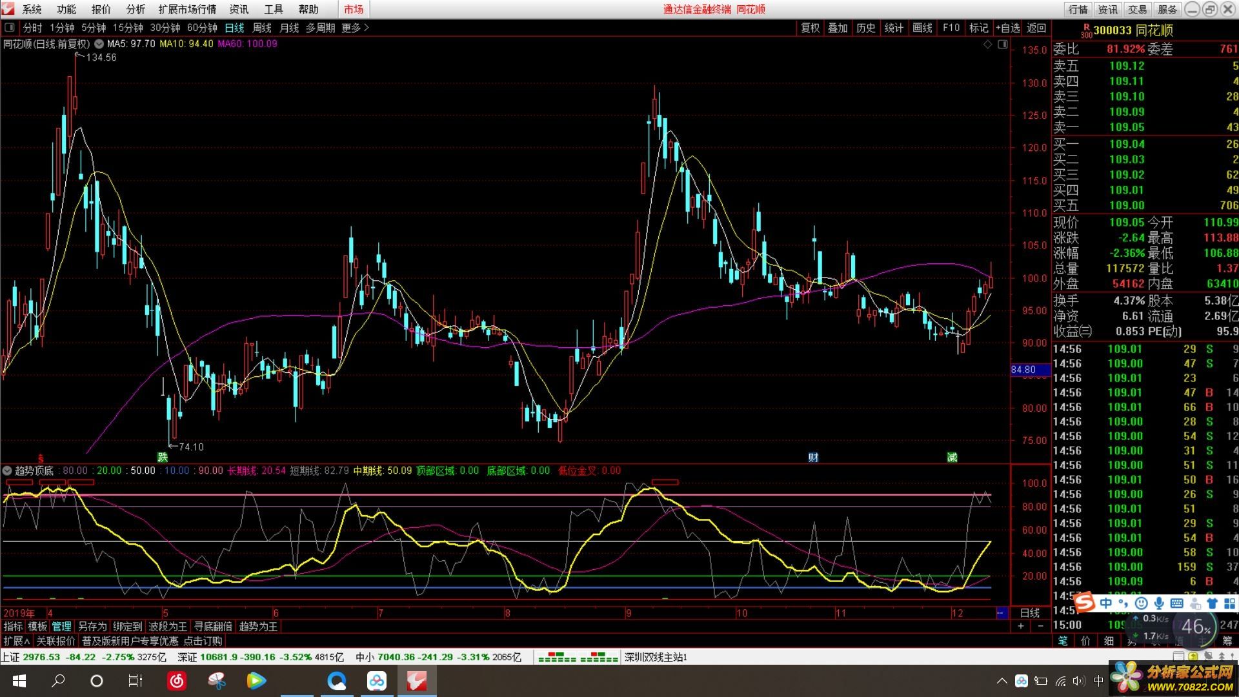
Task: Click the volume icon in system tray
Action: pyautogui.click(x=1078, y=681)
